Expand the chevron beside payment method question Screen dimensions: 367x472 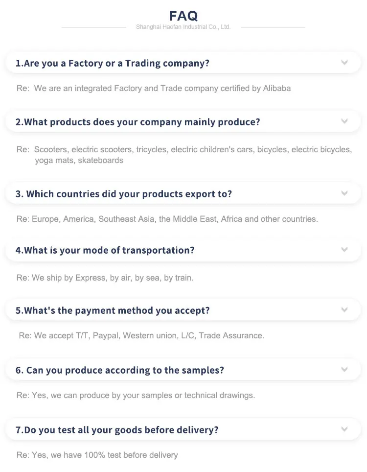[344, 310]
